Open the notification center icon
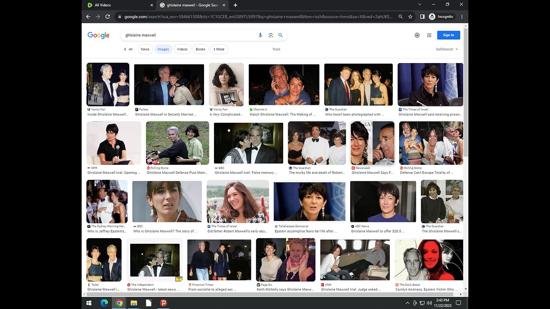The height and width of the screenshot is (309, 550). (459, 303)
